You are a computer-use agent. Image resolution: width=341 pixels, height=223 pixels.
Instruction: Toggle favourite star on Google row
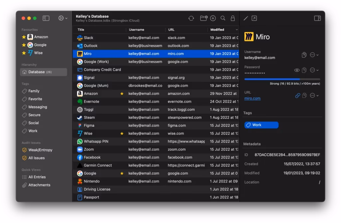click(x=122, y=173)
